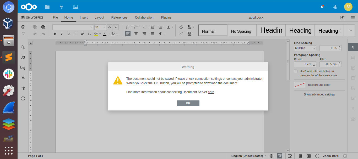Apply italic formatting
This screenshot has height=159, width=358.
click(61, 34)
